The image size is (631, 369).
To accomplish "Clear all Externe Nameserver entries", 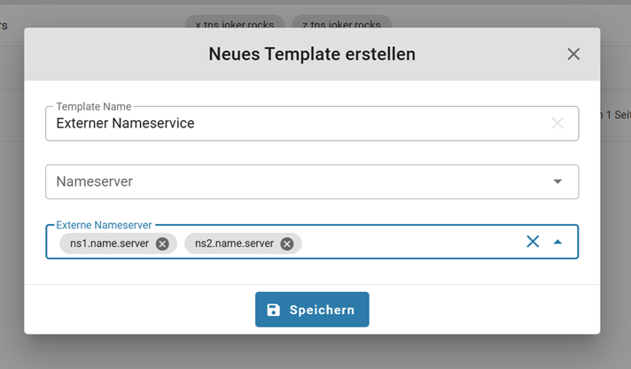I will [533, 242].
